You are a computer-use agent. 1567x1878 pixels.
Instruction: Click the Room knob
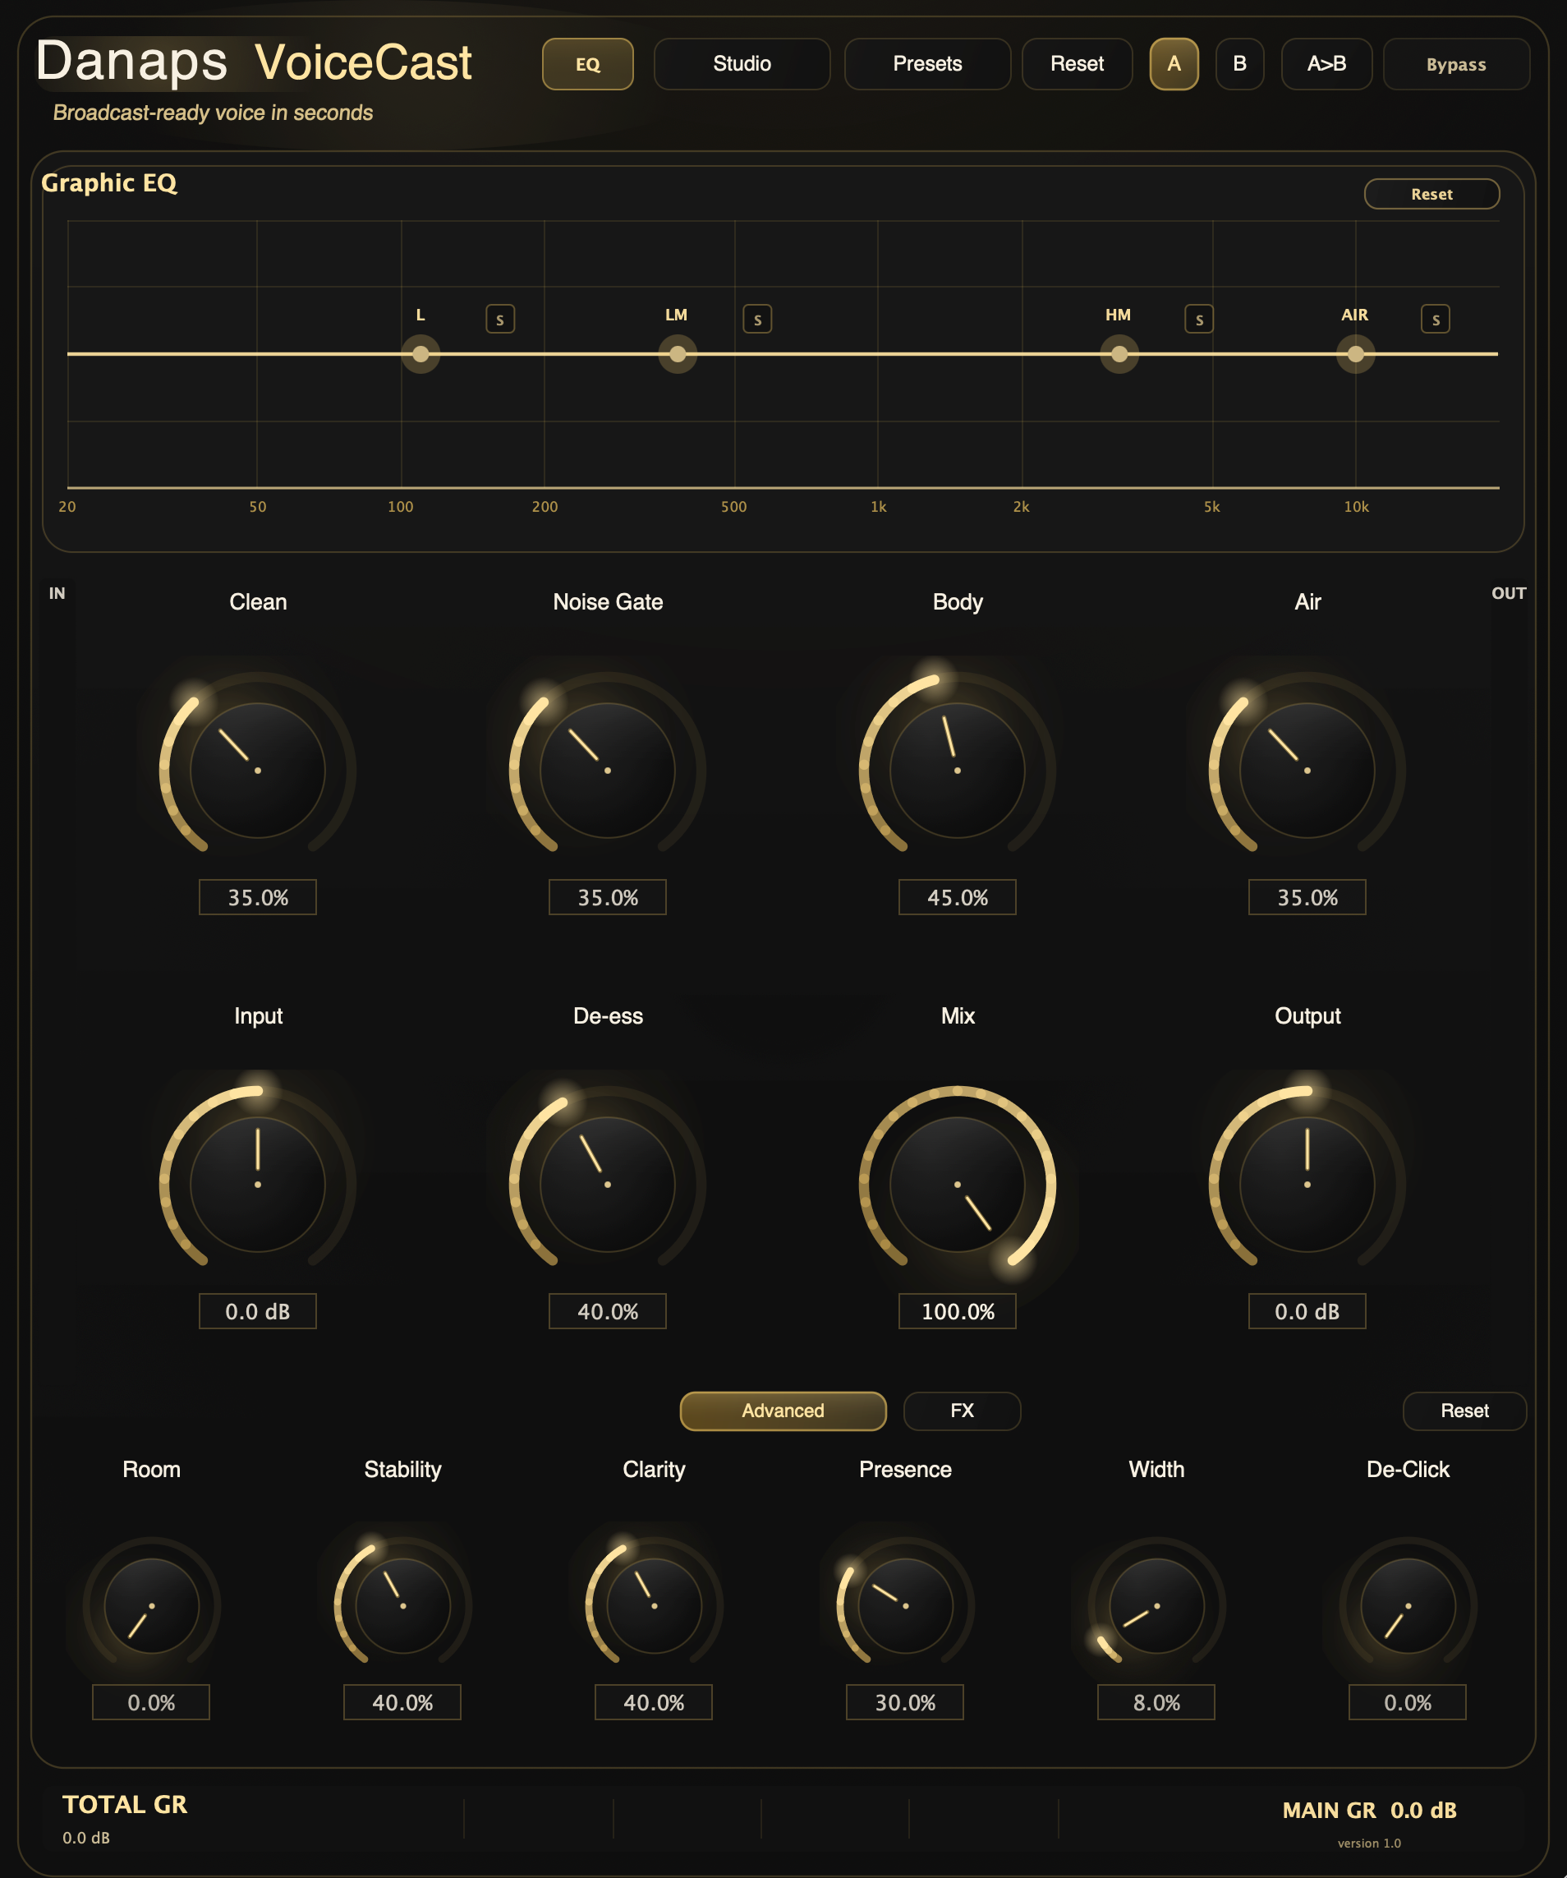(151, 1606)
